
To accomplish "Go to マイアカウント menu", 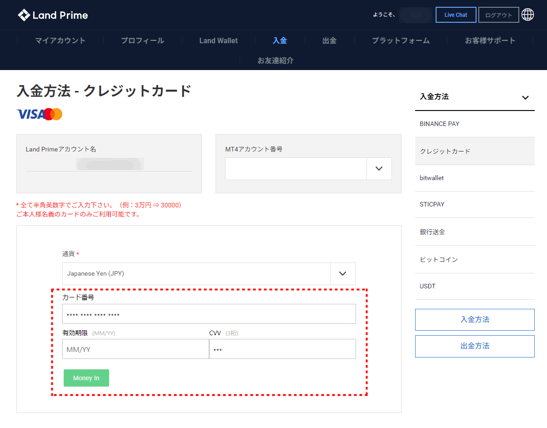I will click(60, 40).
